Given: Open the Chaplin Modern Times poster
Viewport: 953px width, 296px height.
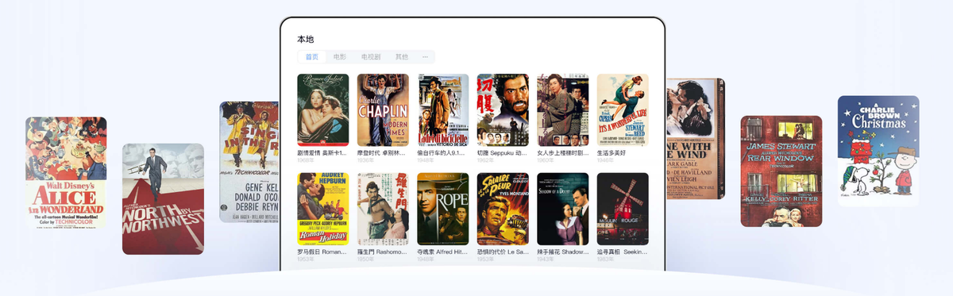Looking at the screenshot, I should (383, 110).
